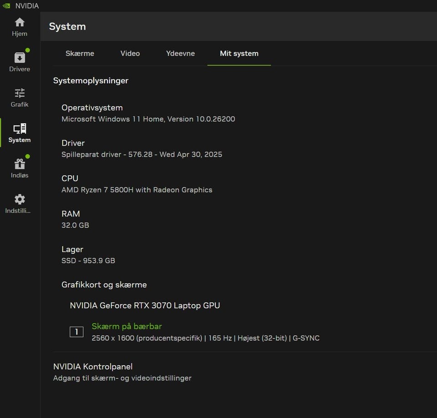437x418 pixels.
Task: Select the Mit system tab
Action: click(239, 54)
